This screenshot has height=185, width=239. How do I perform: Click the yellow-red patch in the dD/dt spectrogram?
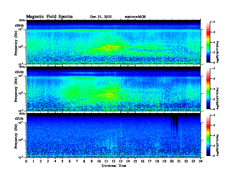point(109,95)
